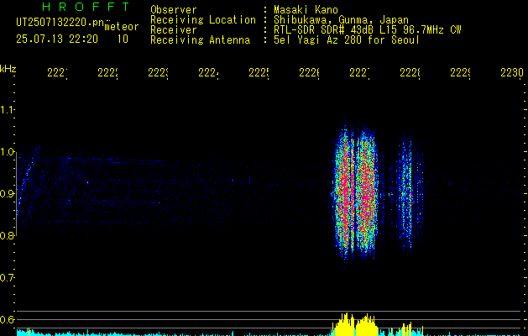Click the 2222 time axis label
Viewport: 528px width, 336px height.
point(107,73)
